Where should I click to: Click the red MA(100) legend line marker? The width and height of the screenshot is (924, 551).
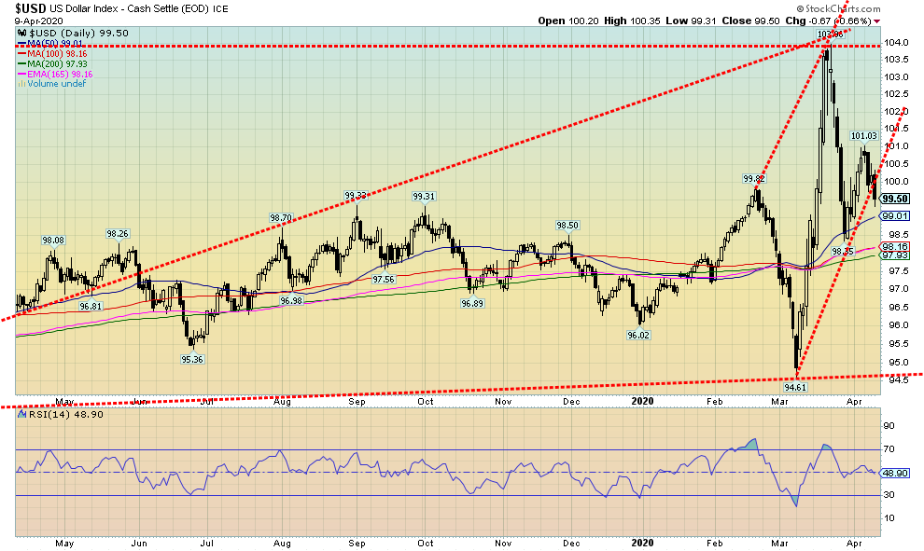coord(21,53)
